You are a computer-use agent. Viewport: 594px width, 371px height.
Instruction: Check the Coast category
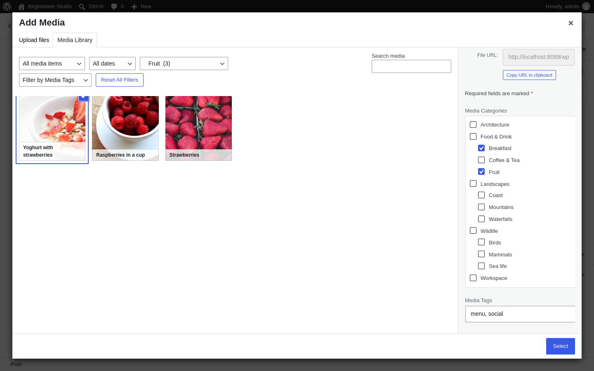click(481, 195)
